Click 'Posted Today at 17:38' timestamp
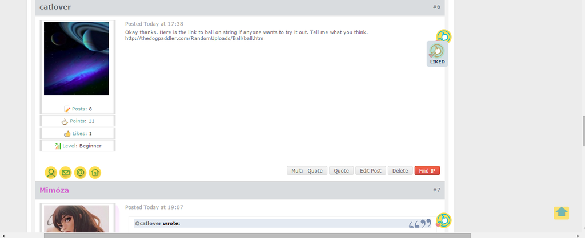Screen dimensions: 585x238 [x=154, y=24]
